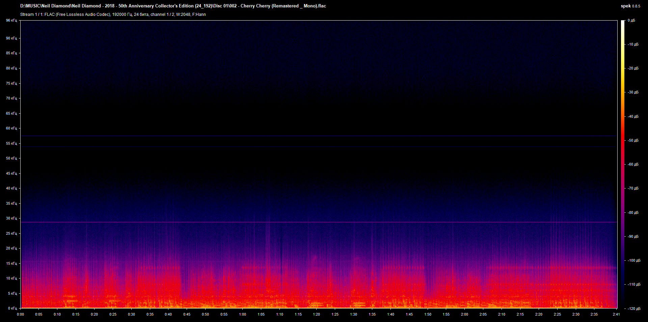Click the 15 кГц frequency axis label

point(11,263)
